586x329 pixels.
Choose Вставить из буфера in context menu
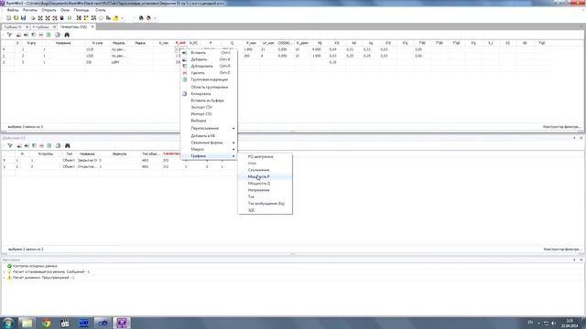coord(209,101)
